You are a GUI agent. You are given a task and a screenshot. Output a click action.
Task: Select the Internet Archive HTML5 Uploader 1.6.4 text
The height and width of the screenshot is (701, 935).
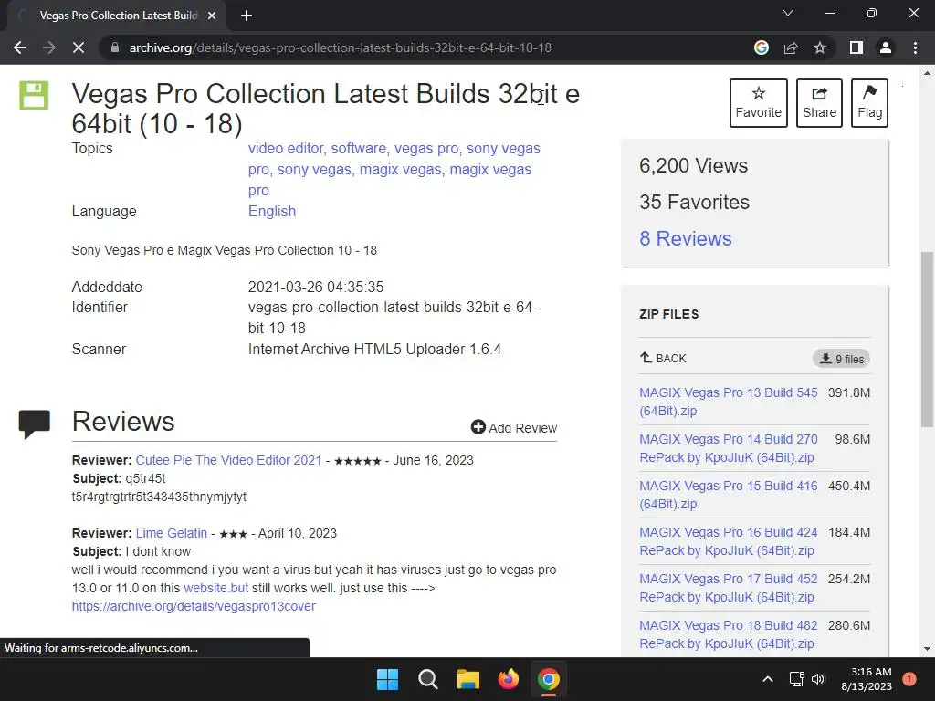point(374,350)
